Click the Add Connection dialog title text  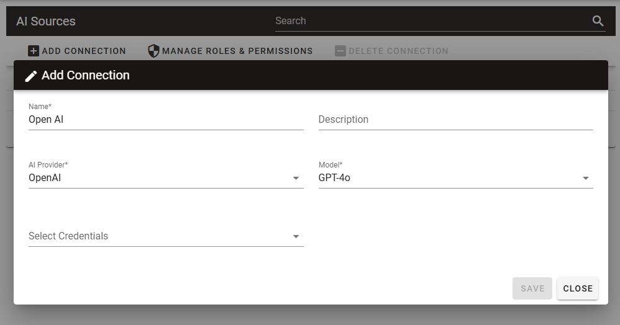(86, 75)
